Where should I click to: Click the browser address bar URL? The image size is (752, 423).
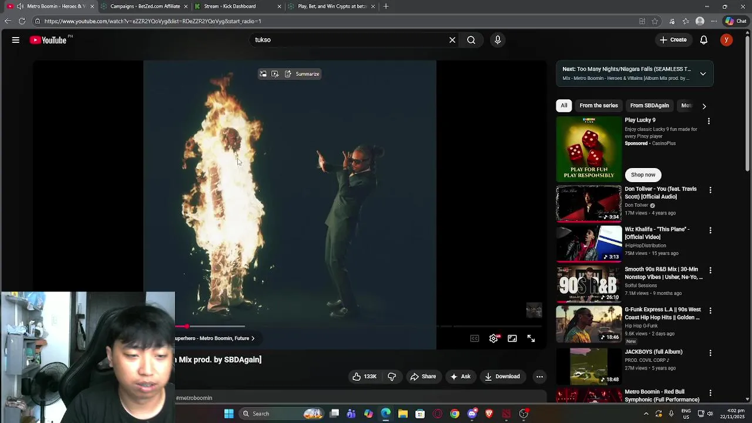pos(153,21)
